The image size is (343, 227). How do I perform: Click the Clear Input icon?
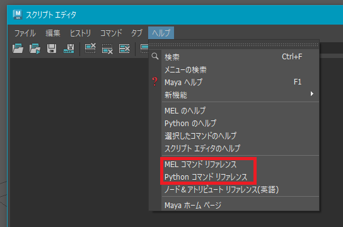107,49
